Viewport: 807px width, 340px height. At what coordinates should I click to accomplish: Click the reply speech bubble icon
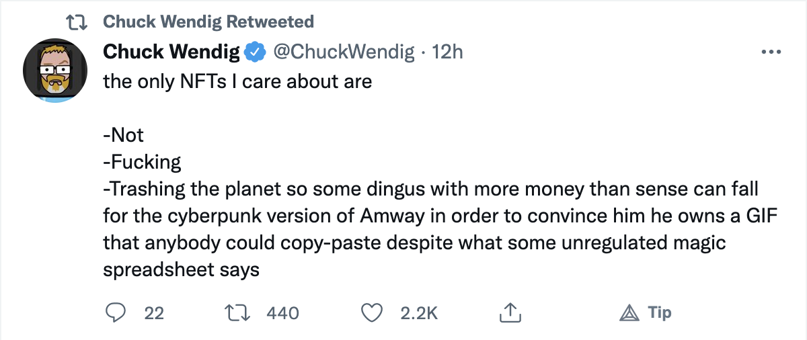click(118, 312)
